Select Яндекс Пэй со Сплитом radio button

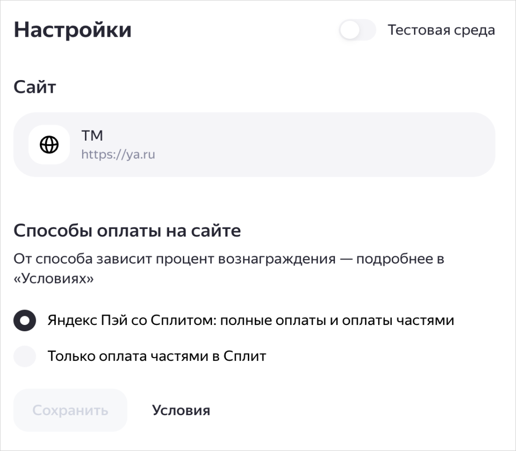[25, 320]
